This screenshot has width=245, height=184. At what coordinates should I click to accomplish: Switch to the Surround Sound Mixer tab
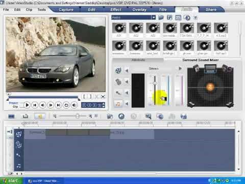pos(201,60)
